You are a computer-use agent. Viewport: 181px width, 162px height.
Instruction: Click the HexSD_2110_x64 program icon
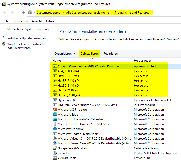point(55,85)
